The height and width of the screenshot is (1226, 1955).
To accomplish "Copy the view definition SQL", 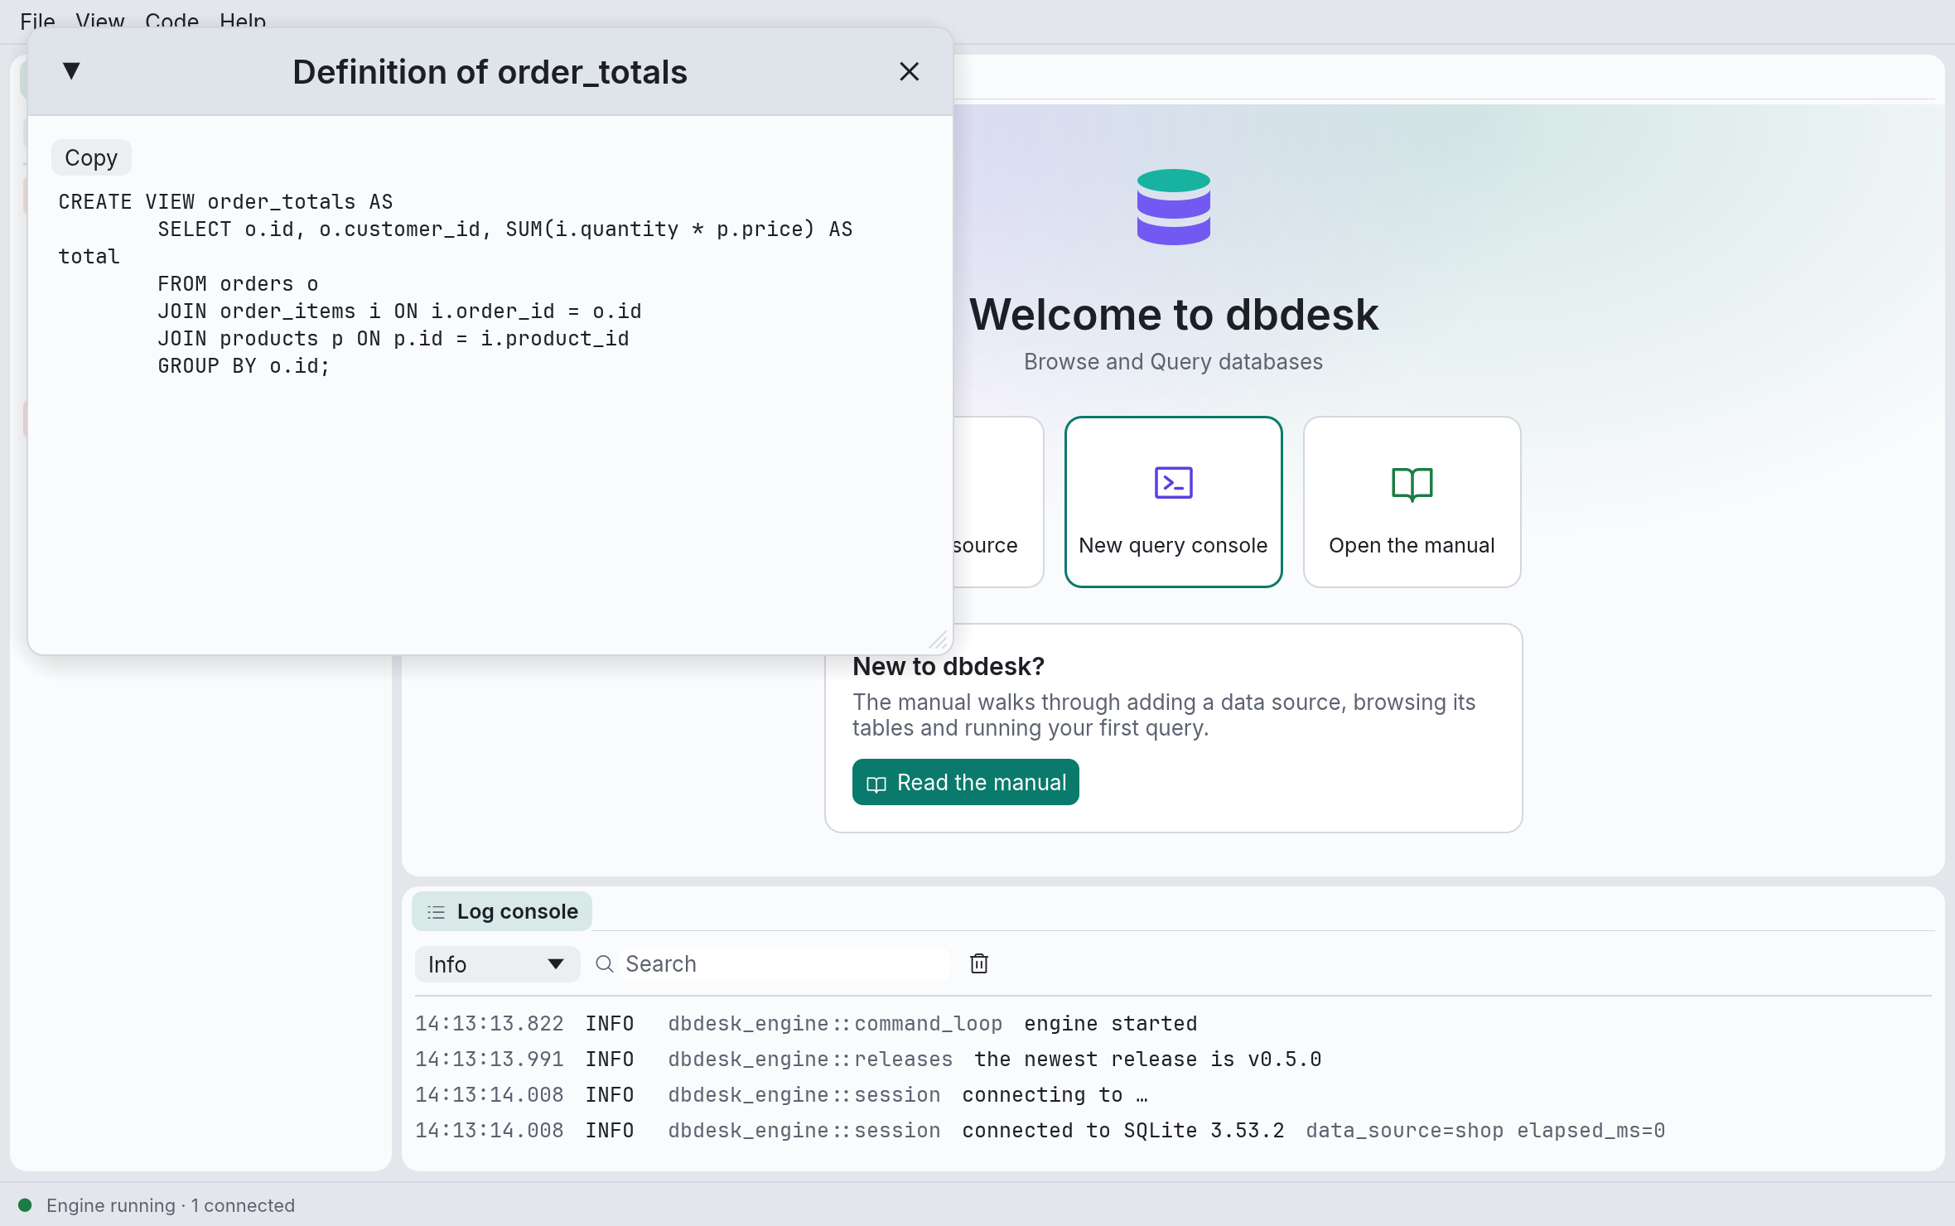I will pos(91,157).
